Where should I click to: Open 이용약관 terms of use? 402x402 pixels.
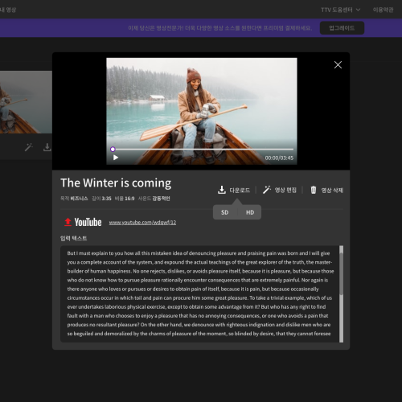point(383,10)
